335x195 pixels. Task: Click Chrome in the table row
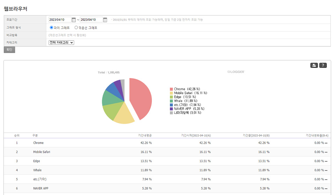pos(38,143)
